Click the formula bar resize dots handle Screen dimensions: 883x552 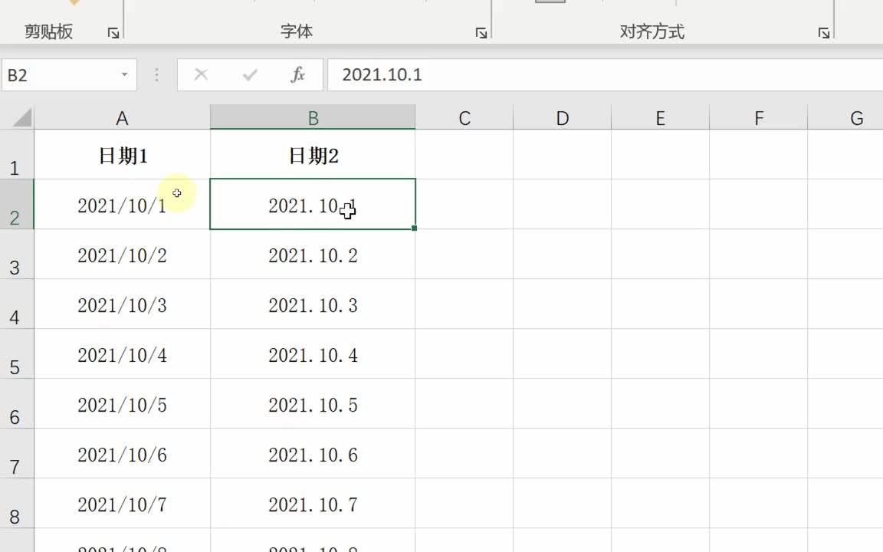[157, 74]
